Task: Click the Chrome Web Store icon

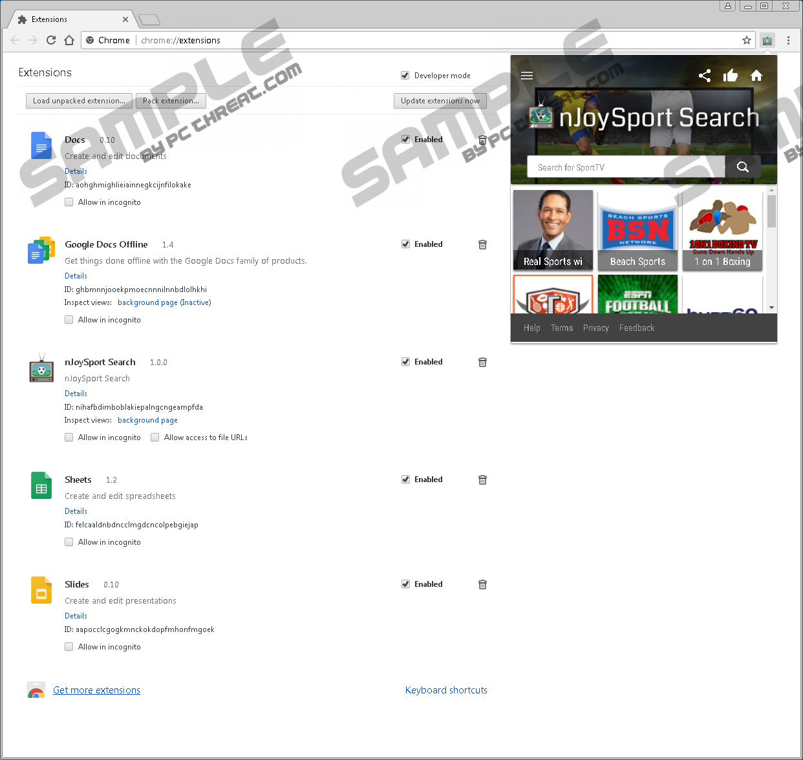Action: pyautogui.click(x=36, y=690)
